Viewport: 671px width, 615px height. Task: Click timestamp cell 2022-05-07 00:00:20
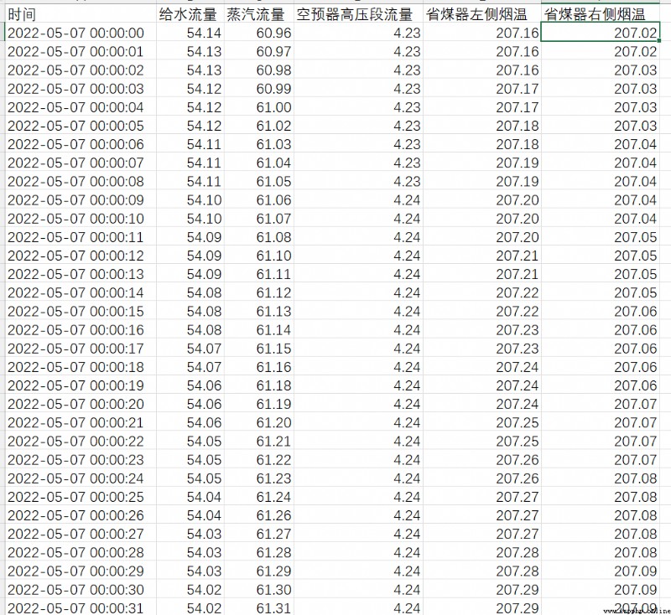(81, 404)
